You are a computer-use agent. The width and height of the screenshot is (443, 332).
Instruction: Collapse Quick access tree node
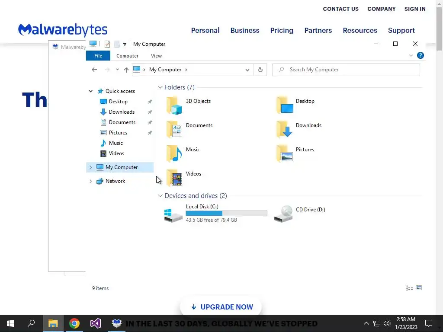point(90,91)
